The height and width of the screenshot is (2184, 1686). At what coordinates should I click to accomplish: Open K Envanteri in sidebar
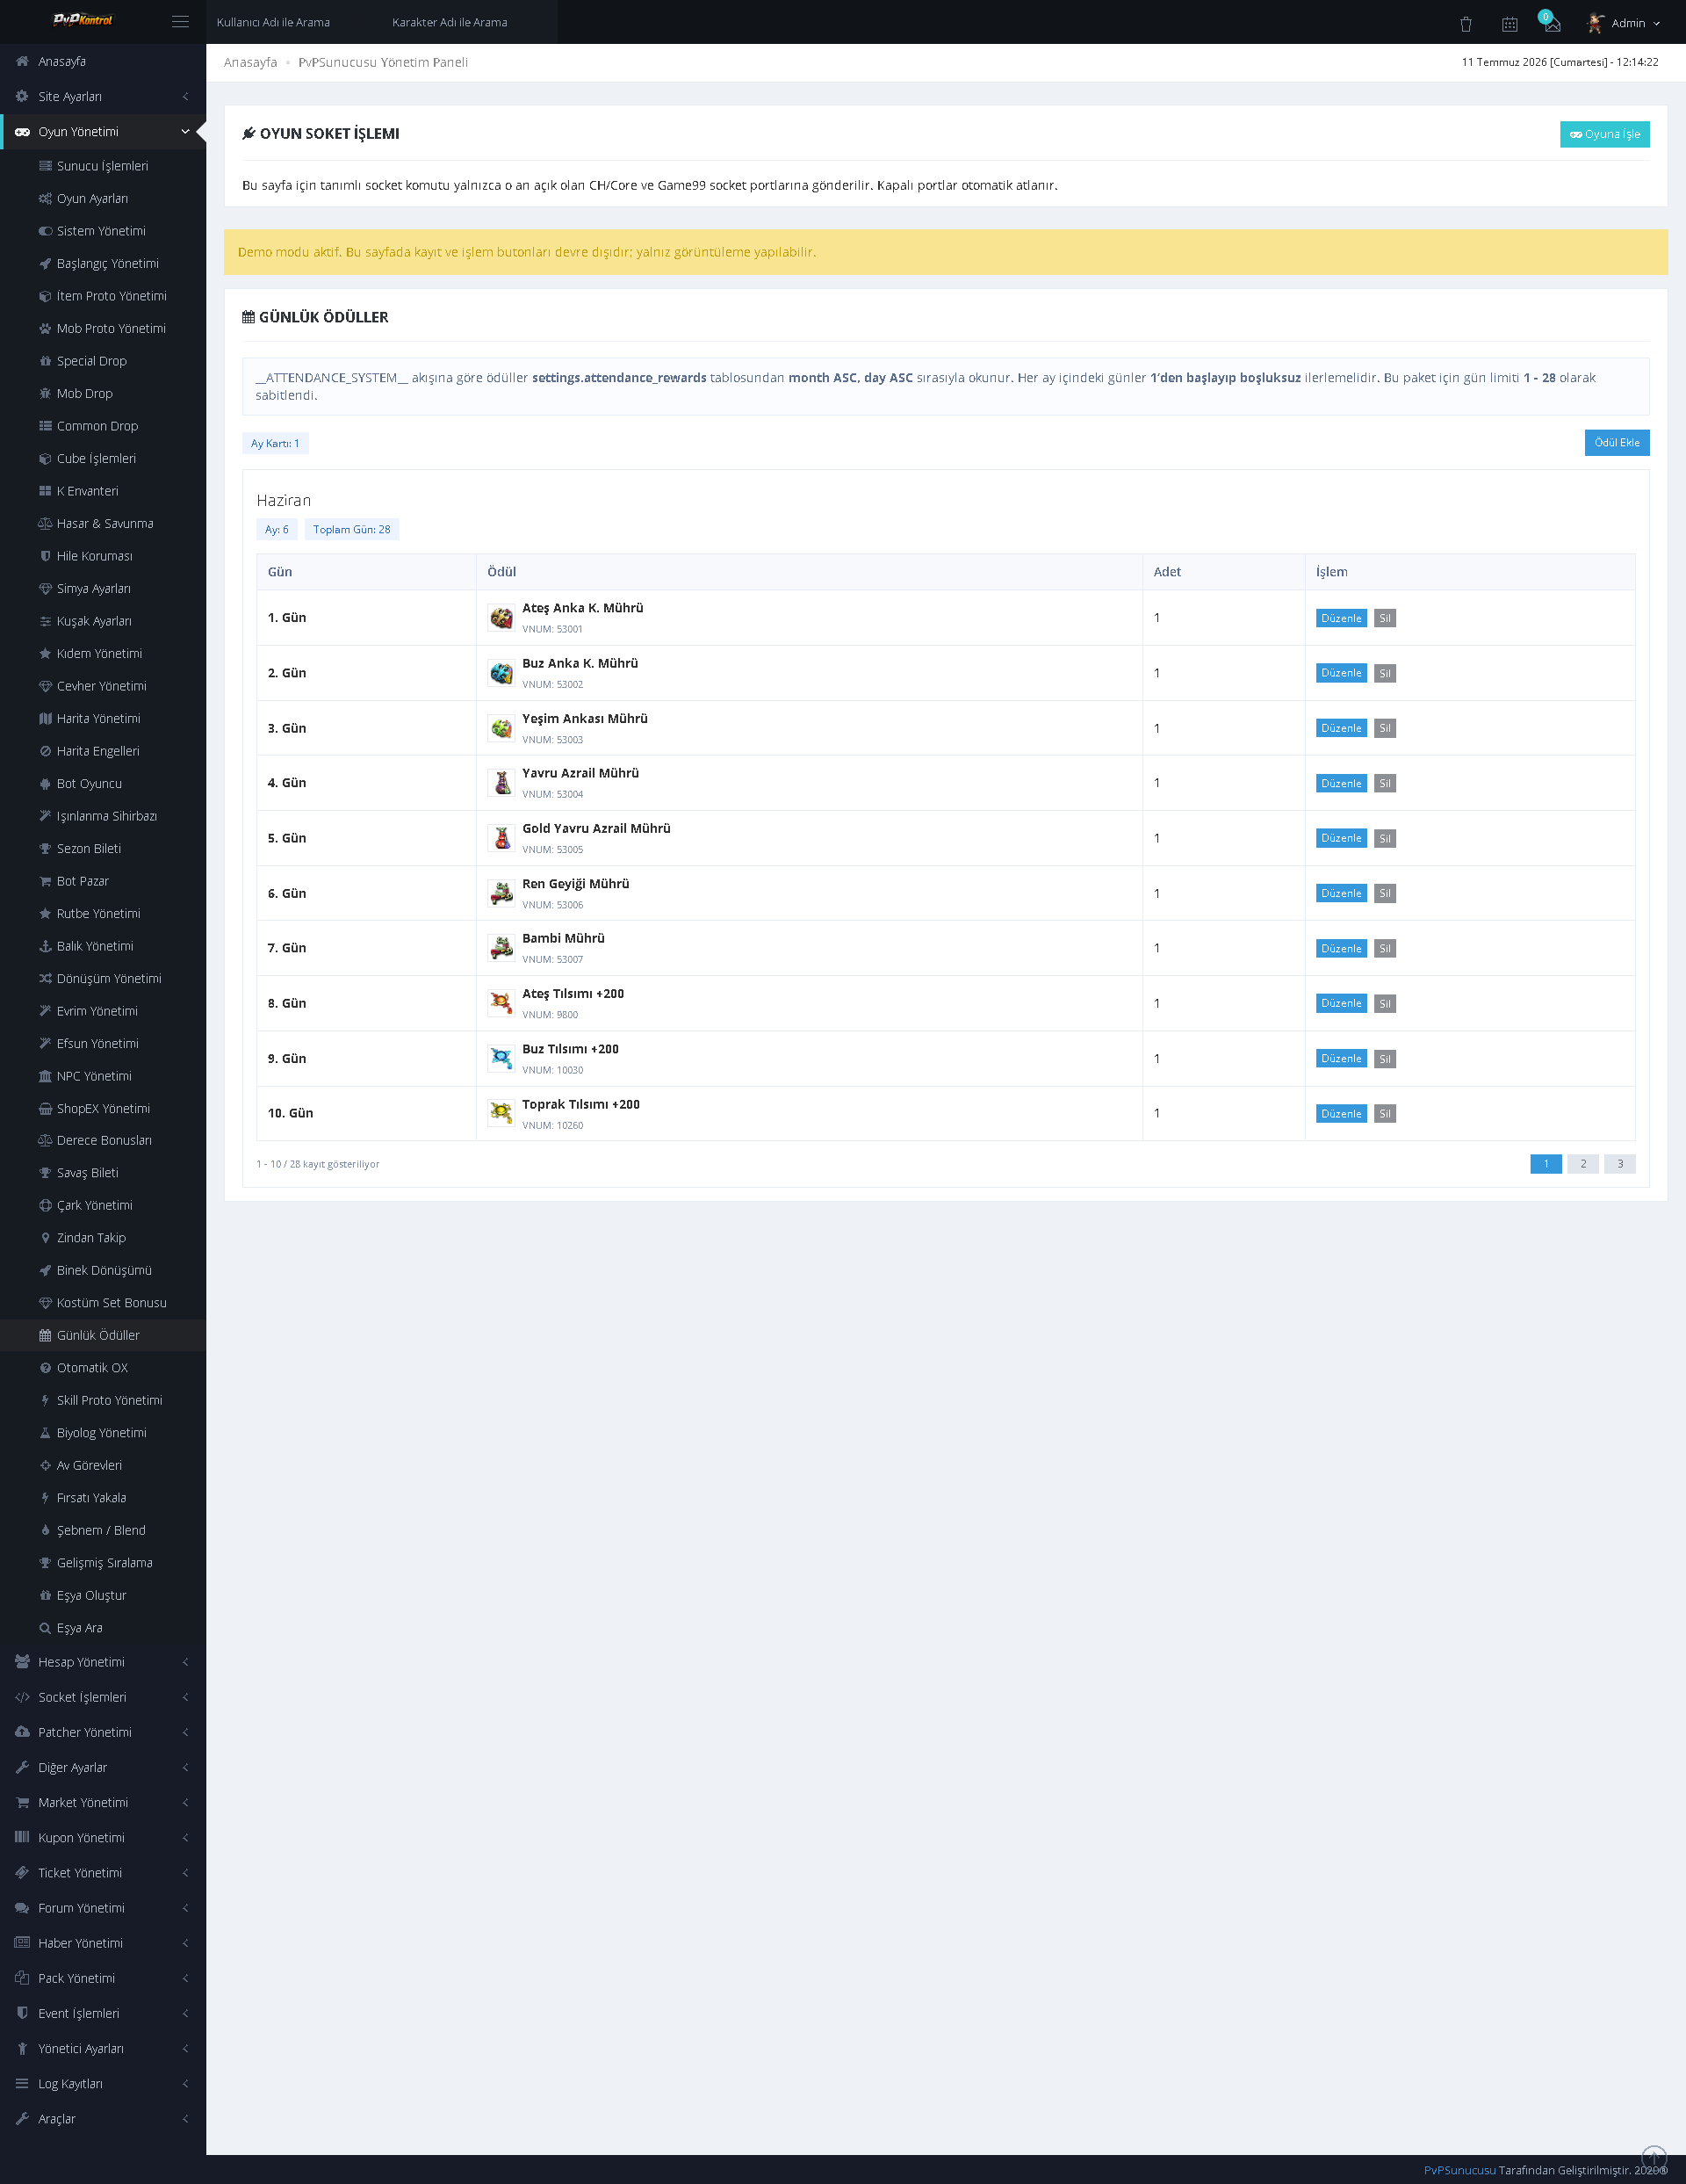click(x=103, y=491)
